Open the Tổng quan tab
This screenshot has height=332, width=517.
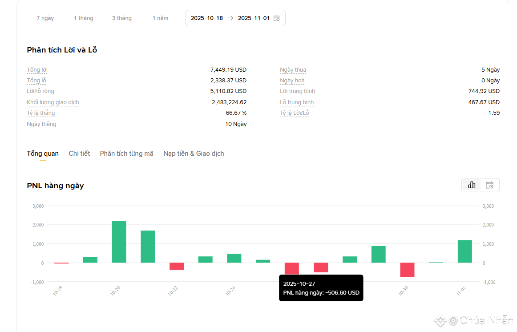pyautogui.click(x=43, y=154)
